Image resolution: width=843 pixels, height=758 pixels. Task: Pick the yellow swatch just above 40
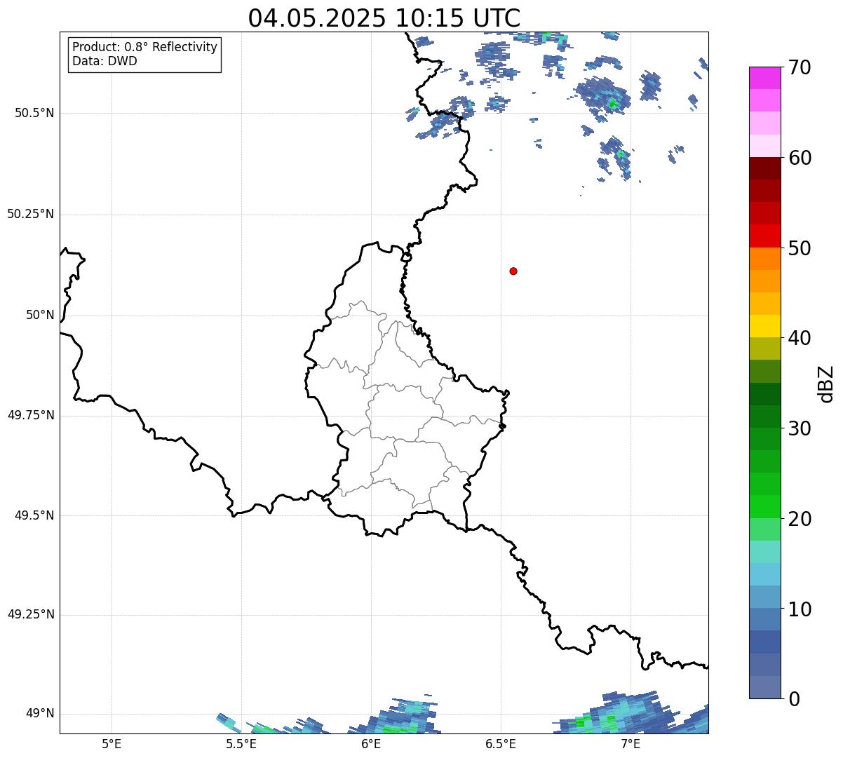pyautogui.click(x=764, y=326)
